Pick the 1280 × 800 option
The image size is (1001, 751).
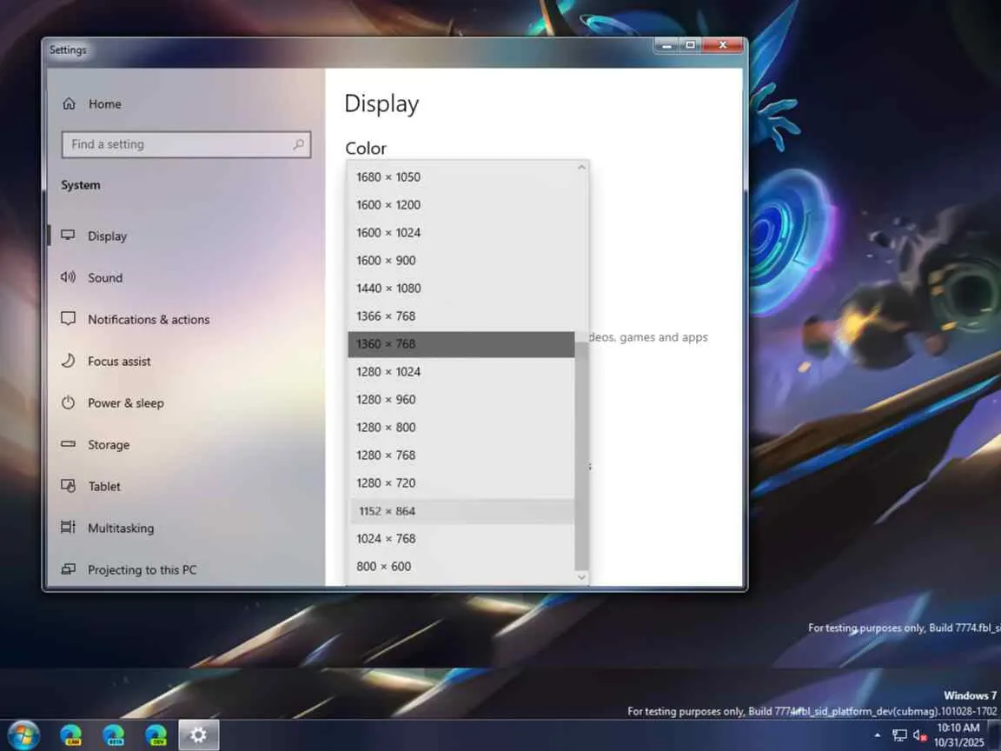coord(461,428)
